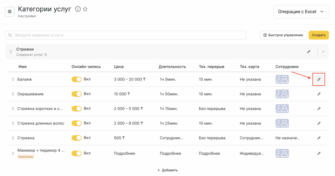The image size is (335, 176).
Task: Star the page as favorite
Action: pyautogui.click(x=85, y=9)
